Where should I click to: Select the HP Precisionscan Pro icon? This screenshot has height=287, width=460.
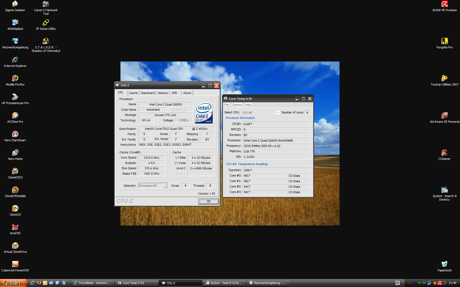tap(15, 97)
